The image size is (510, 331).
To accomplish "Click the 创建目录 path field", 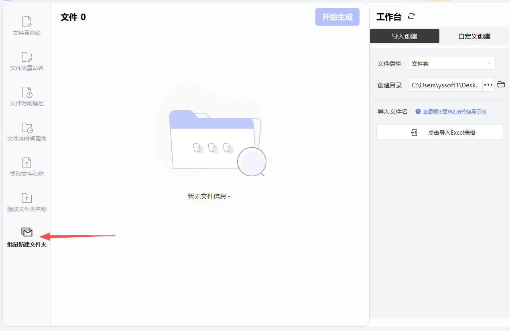I will pos(445,85).
